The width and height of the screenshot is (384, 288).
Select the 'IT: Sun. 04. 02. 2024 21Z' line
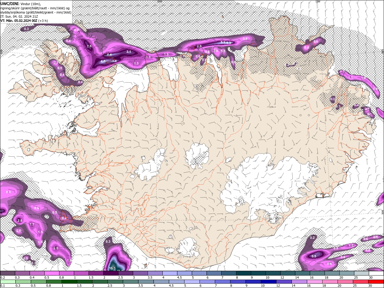click(19, 16)
